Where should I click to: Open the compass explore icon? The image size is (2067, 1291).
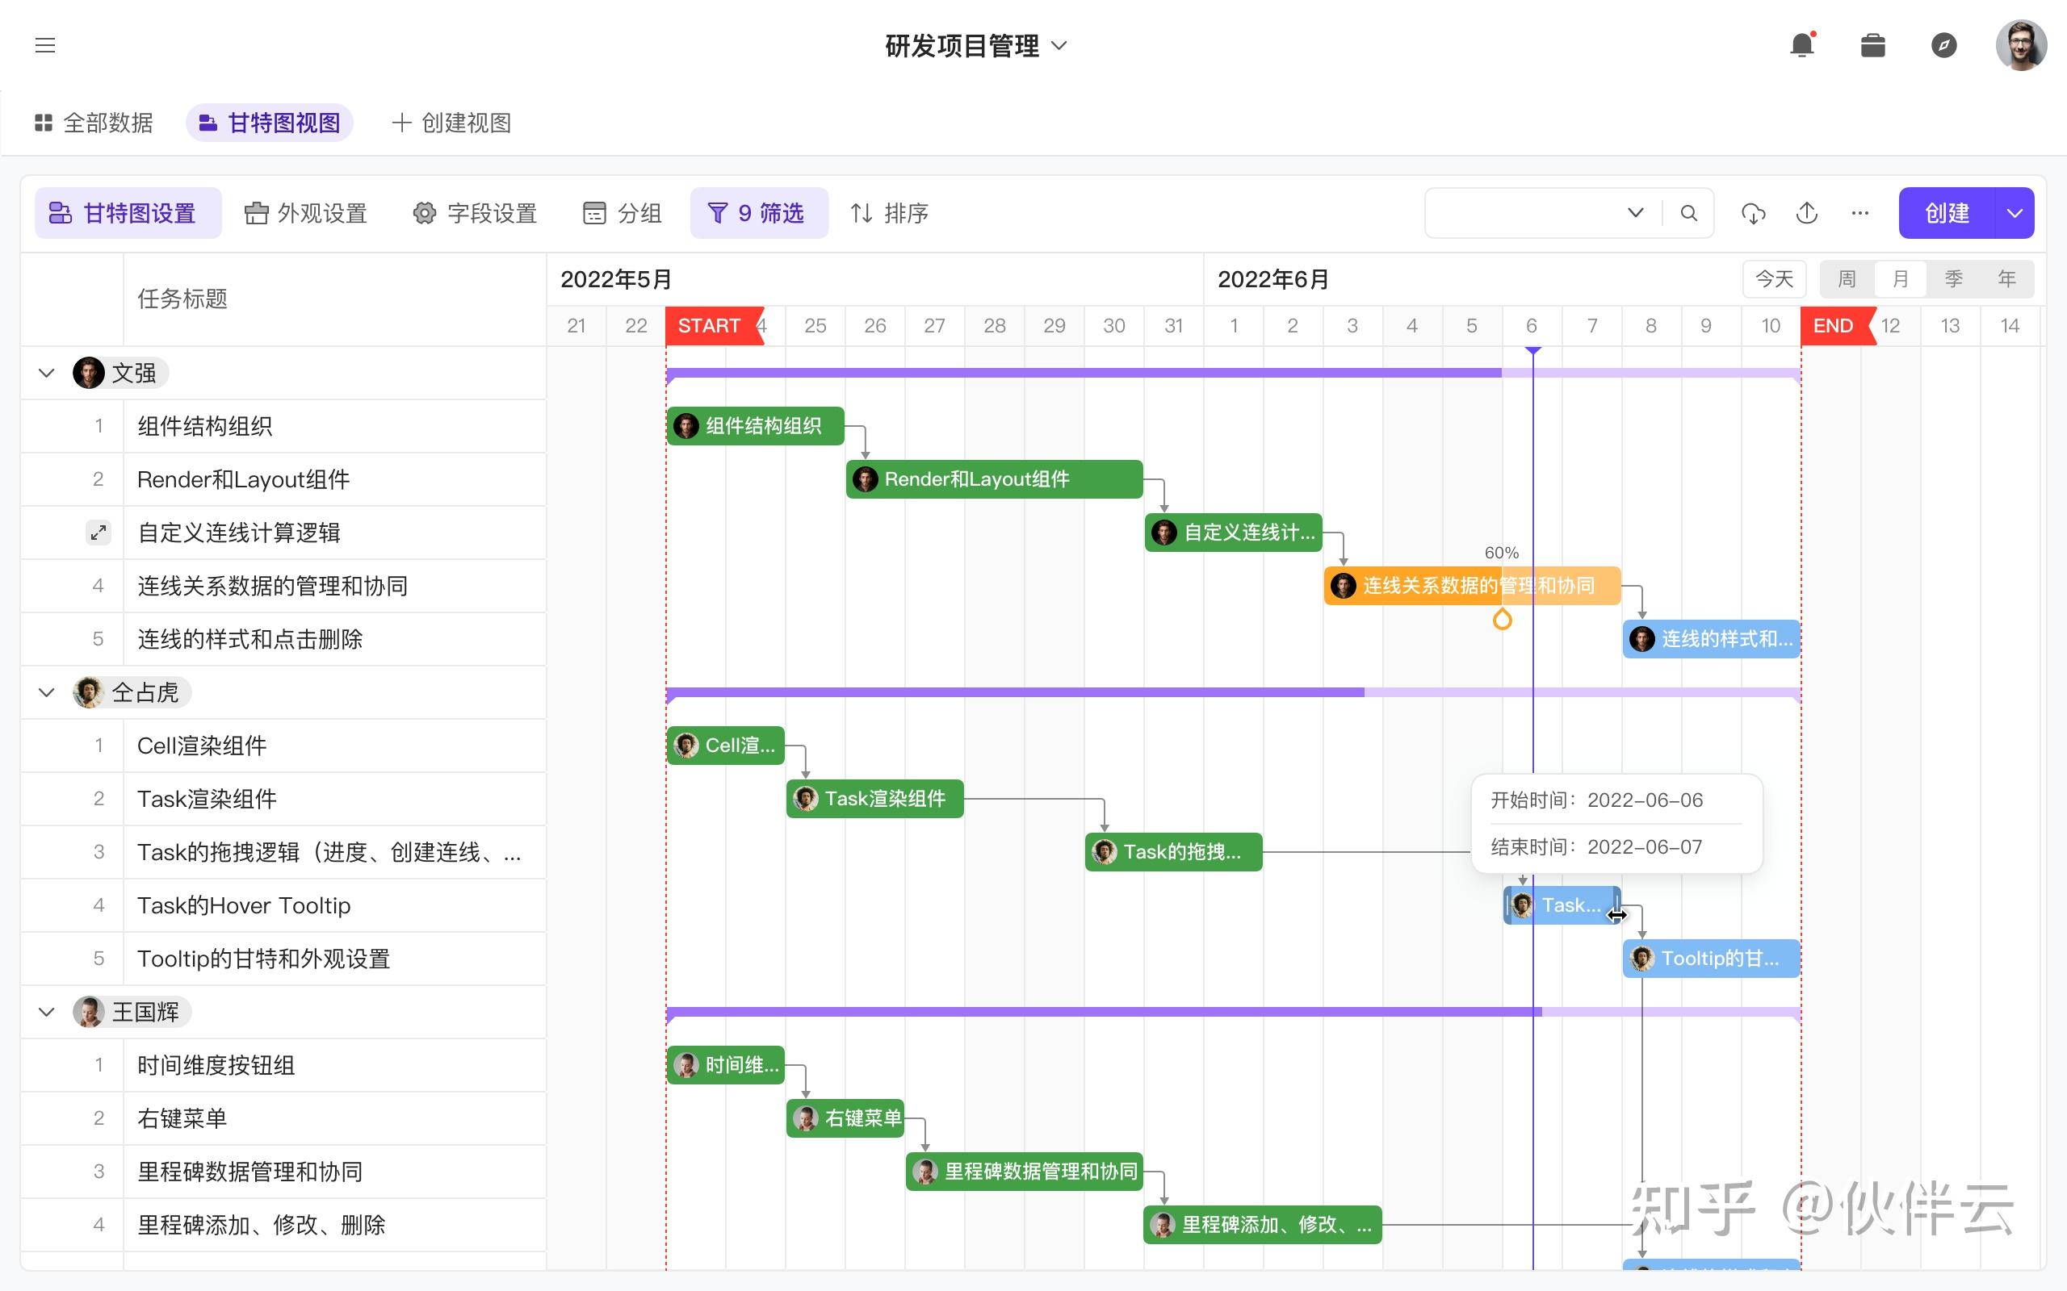pyautogui.click(x=1944, y=45)
